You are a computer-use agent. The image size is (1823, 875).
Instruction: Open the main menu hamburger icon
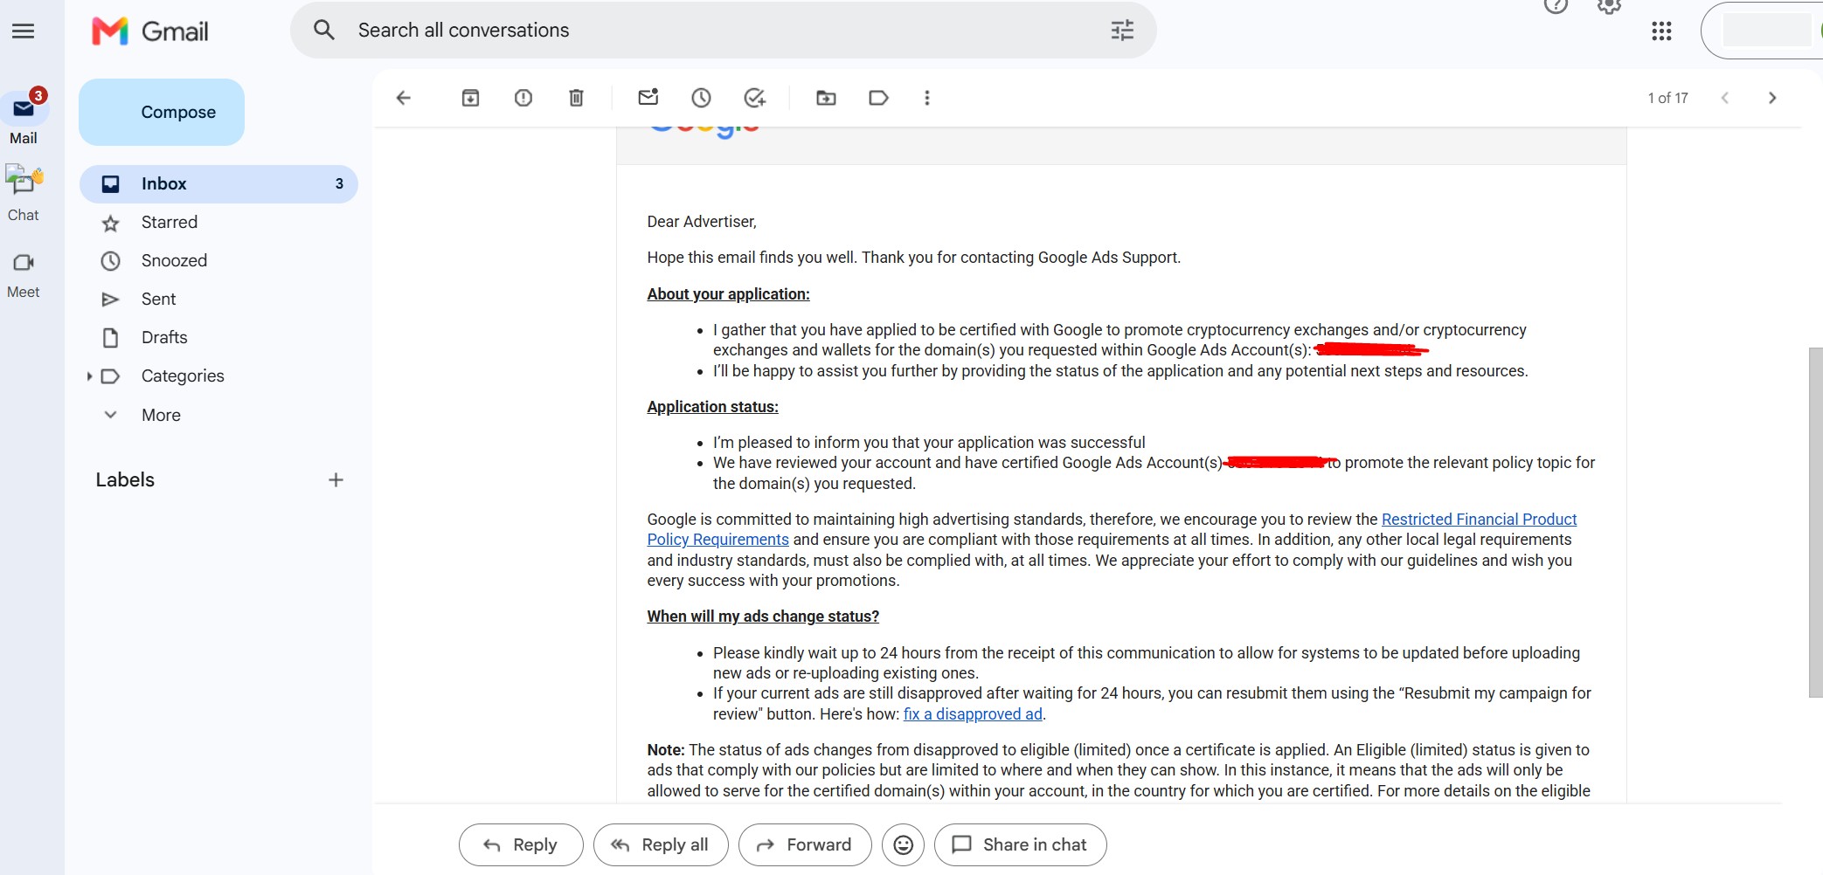pyautogui.click(x=24, y=31)
